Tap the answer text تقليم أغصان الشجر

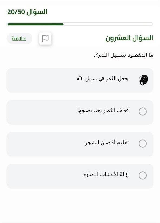(107, 143)
